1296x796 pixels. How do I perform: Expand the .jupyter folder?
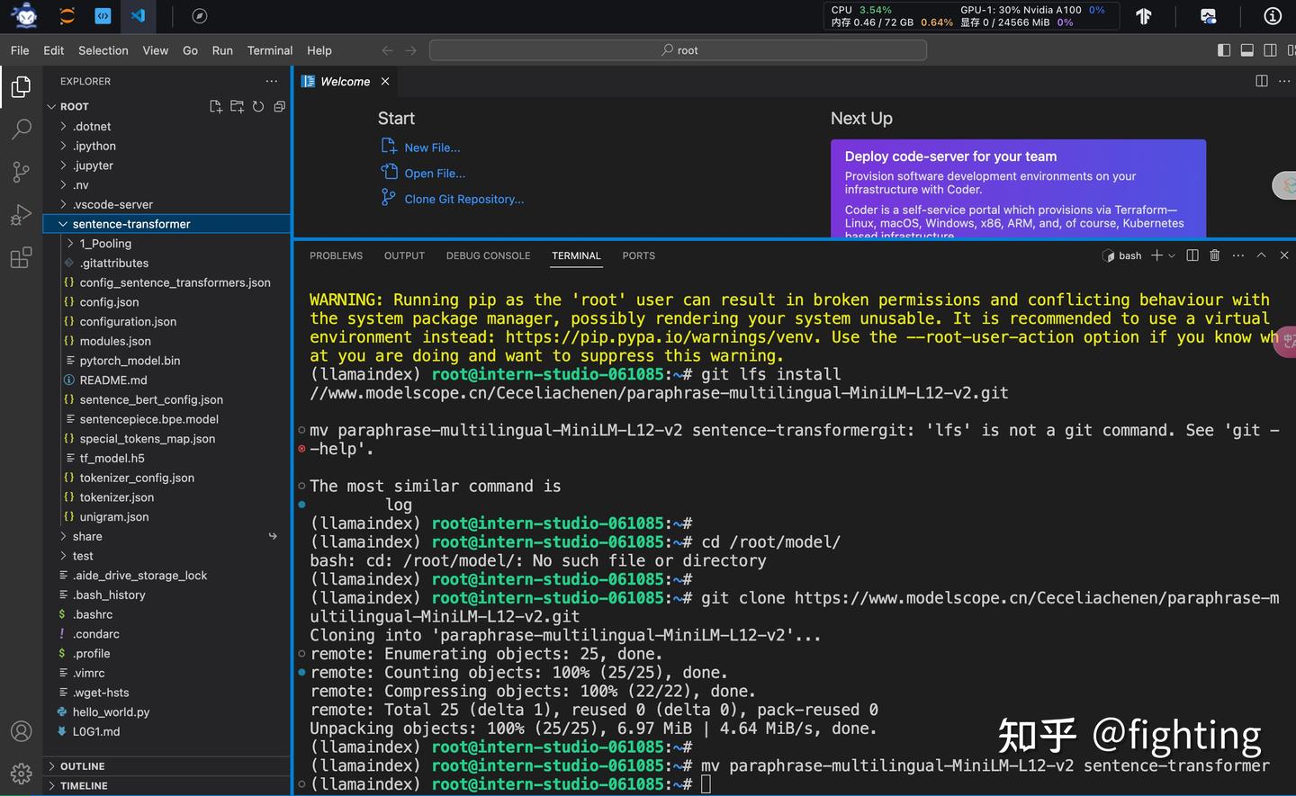click(x=166, y=165)
